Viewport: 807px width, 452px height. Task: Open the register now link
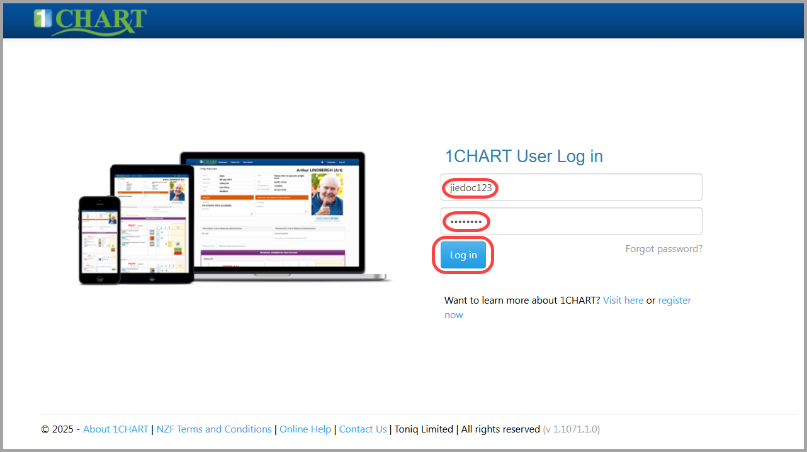(568, 307)
